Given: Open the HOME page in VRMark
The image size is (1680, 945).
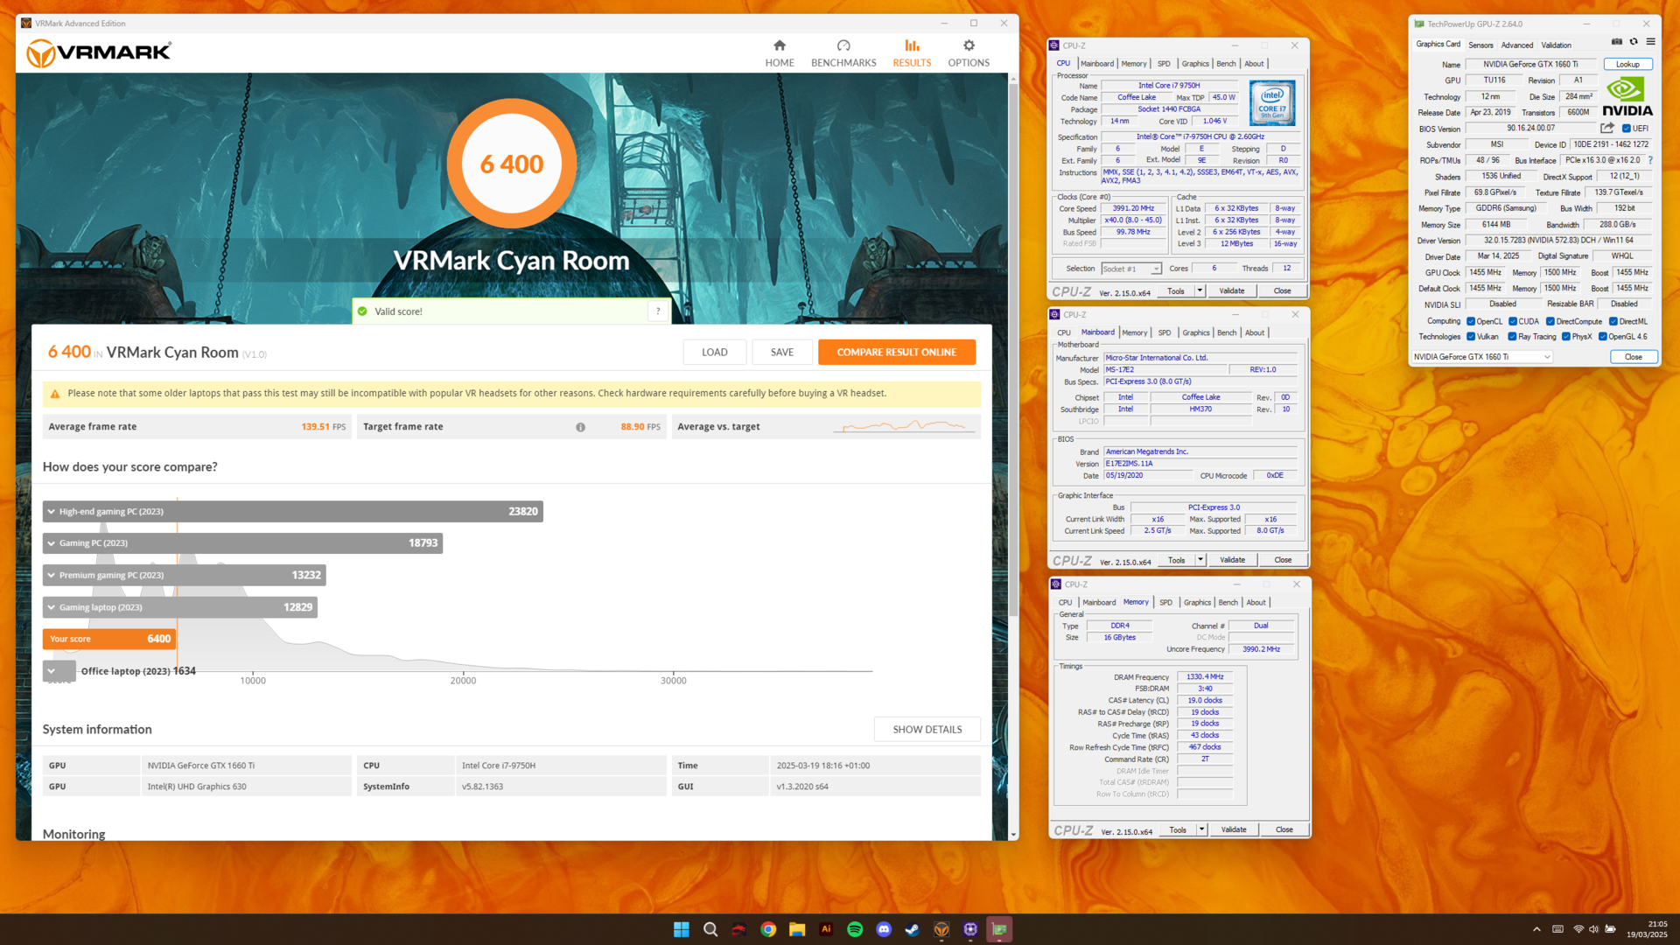Looking at the screenshot, I should [x=779, y=52].
